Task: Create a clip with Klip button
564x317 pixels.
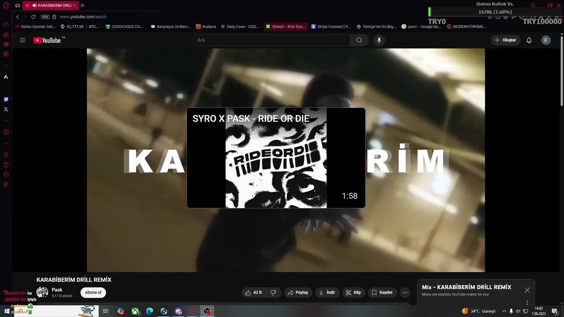Action: click(353, 292)
